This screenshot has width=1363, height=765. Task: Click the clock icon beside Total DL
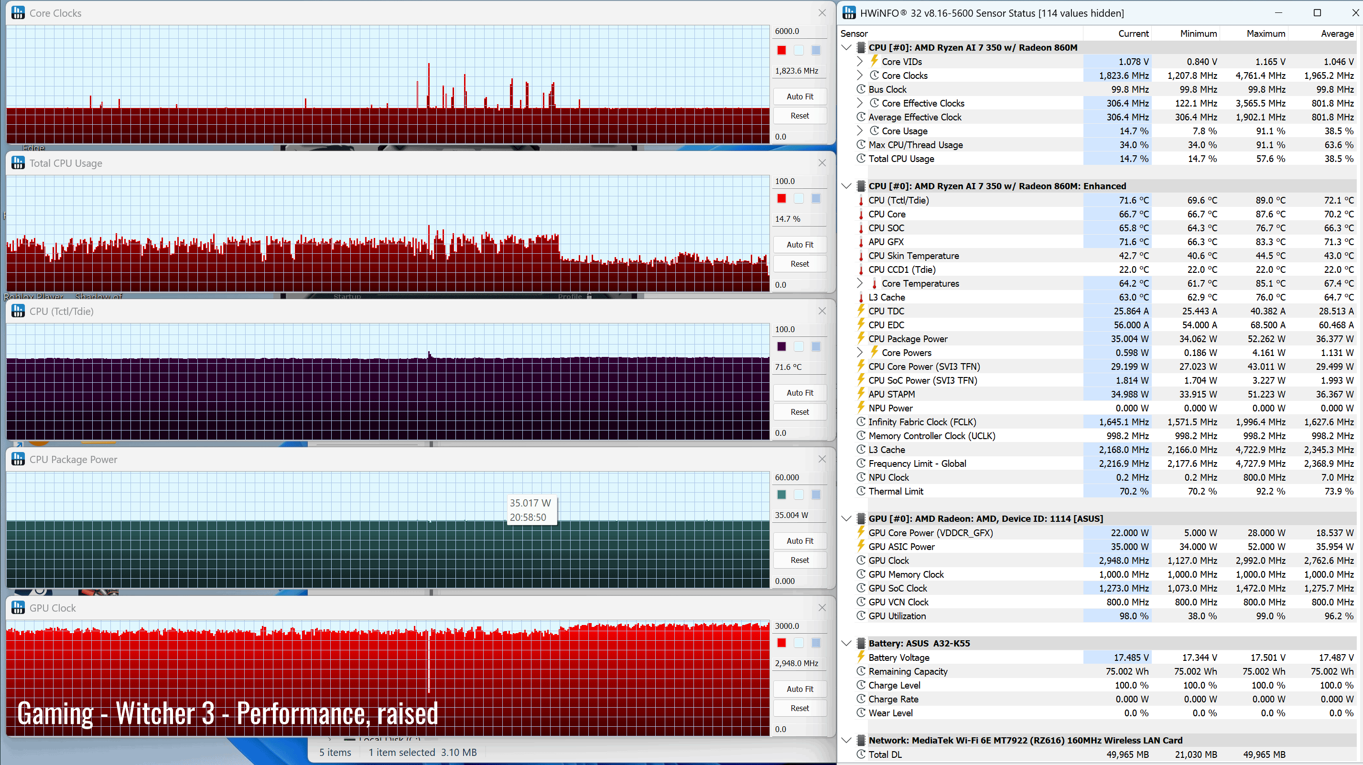click(861, 754)
